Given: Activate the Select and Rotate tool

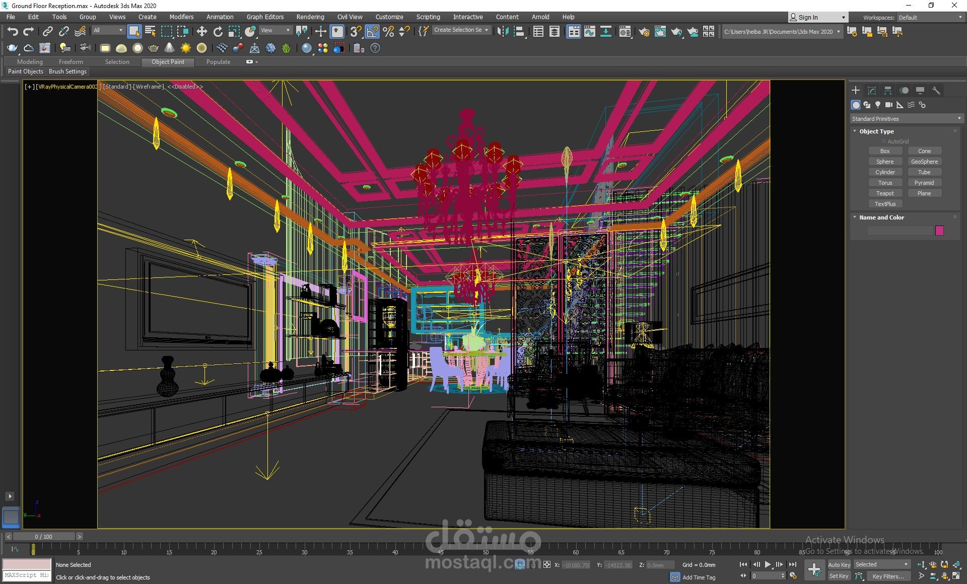Looking at the screenshot, I should pyautogui.click(x=218, y=32).
